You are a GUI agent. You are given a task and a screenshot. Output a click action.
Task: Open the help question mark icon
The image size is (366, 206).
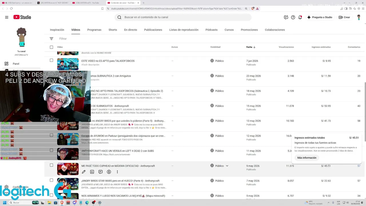(x=293, y=17)
